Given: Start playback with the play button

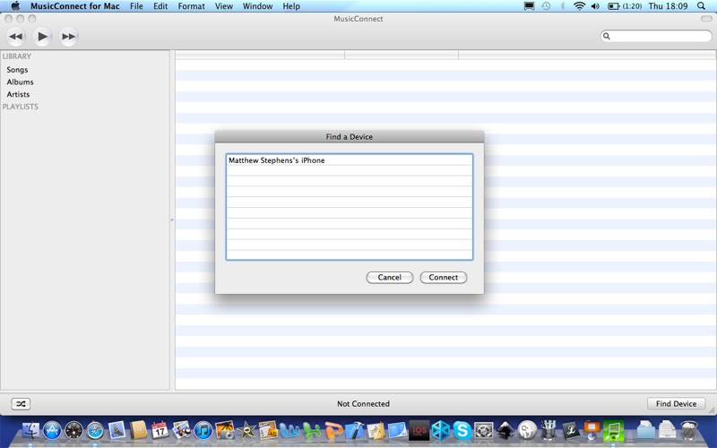Looking at the screenshot, I should click(42, 37).
